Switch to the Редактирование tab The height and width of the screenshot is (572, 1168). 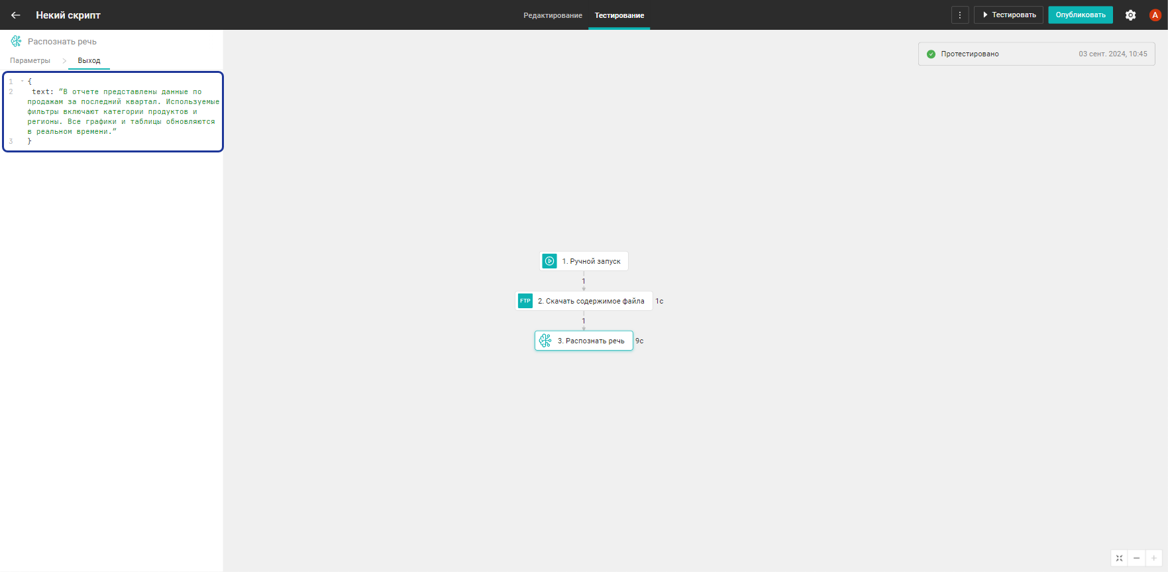click(x=553, y=15)
